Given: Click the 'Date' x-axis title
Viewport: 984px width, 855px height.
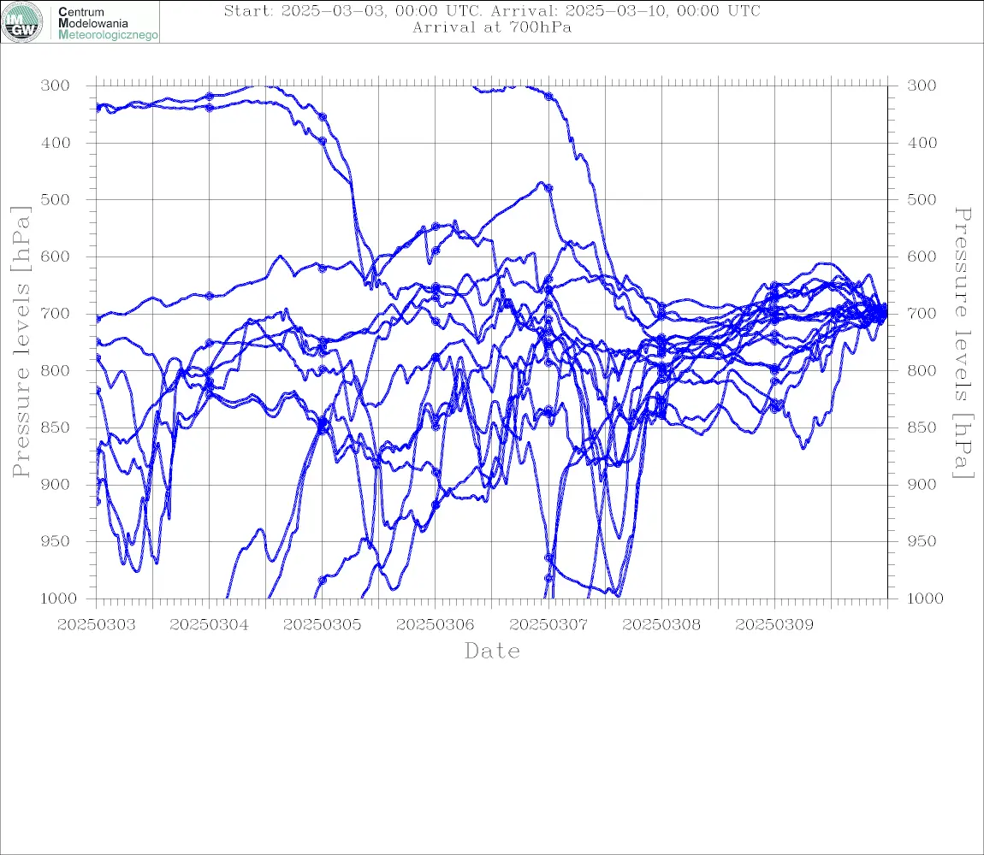Looking at the screenshot, I should coord(492,651).
